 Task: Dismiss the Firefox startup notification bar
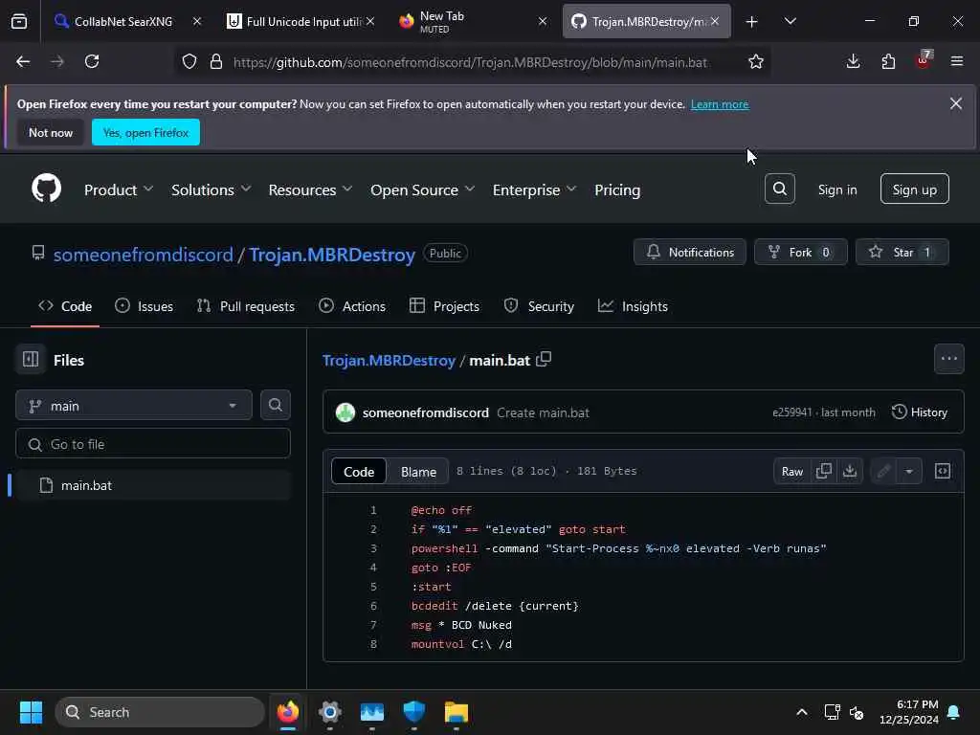click(956, 103)
